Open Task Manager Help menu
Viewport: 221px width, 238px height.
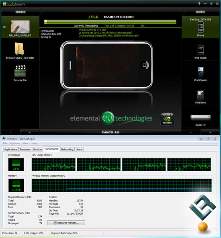click(x=34, y=143)
